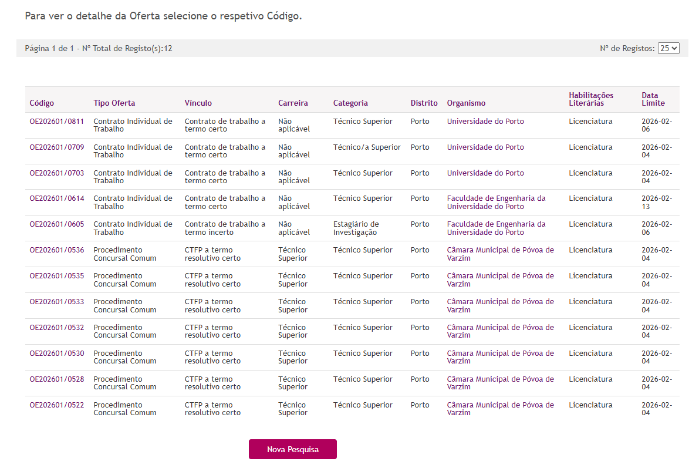
Task: Open Câmara Municipal link for offer OE202601/0535
Action: (x=500, y=280)
